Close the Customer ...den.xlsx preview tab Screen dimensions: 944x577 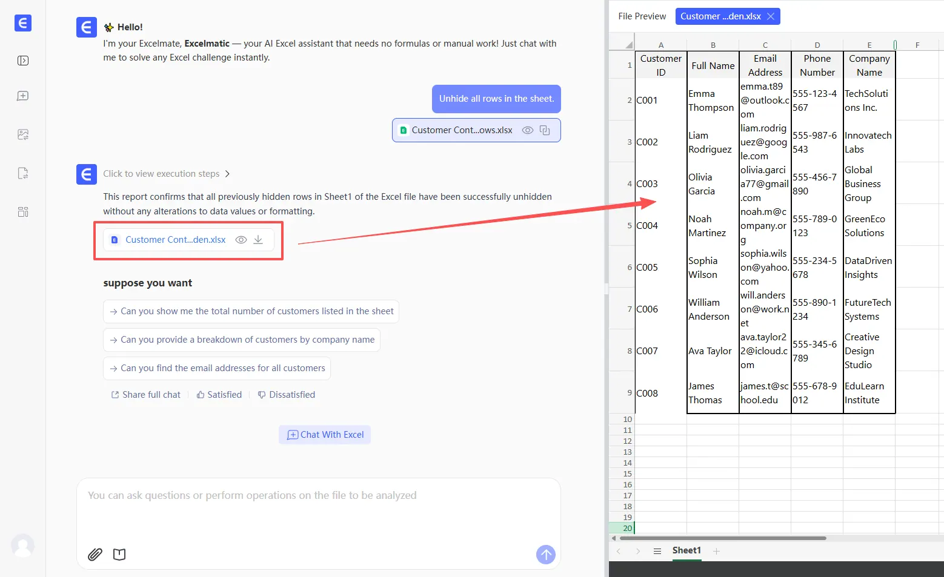click(x=770, y=16)
